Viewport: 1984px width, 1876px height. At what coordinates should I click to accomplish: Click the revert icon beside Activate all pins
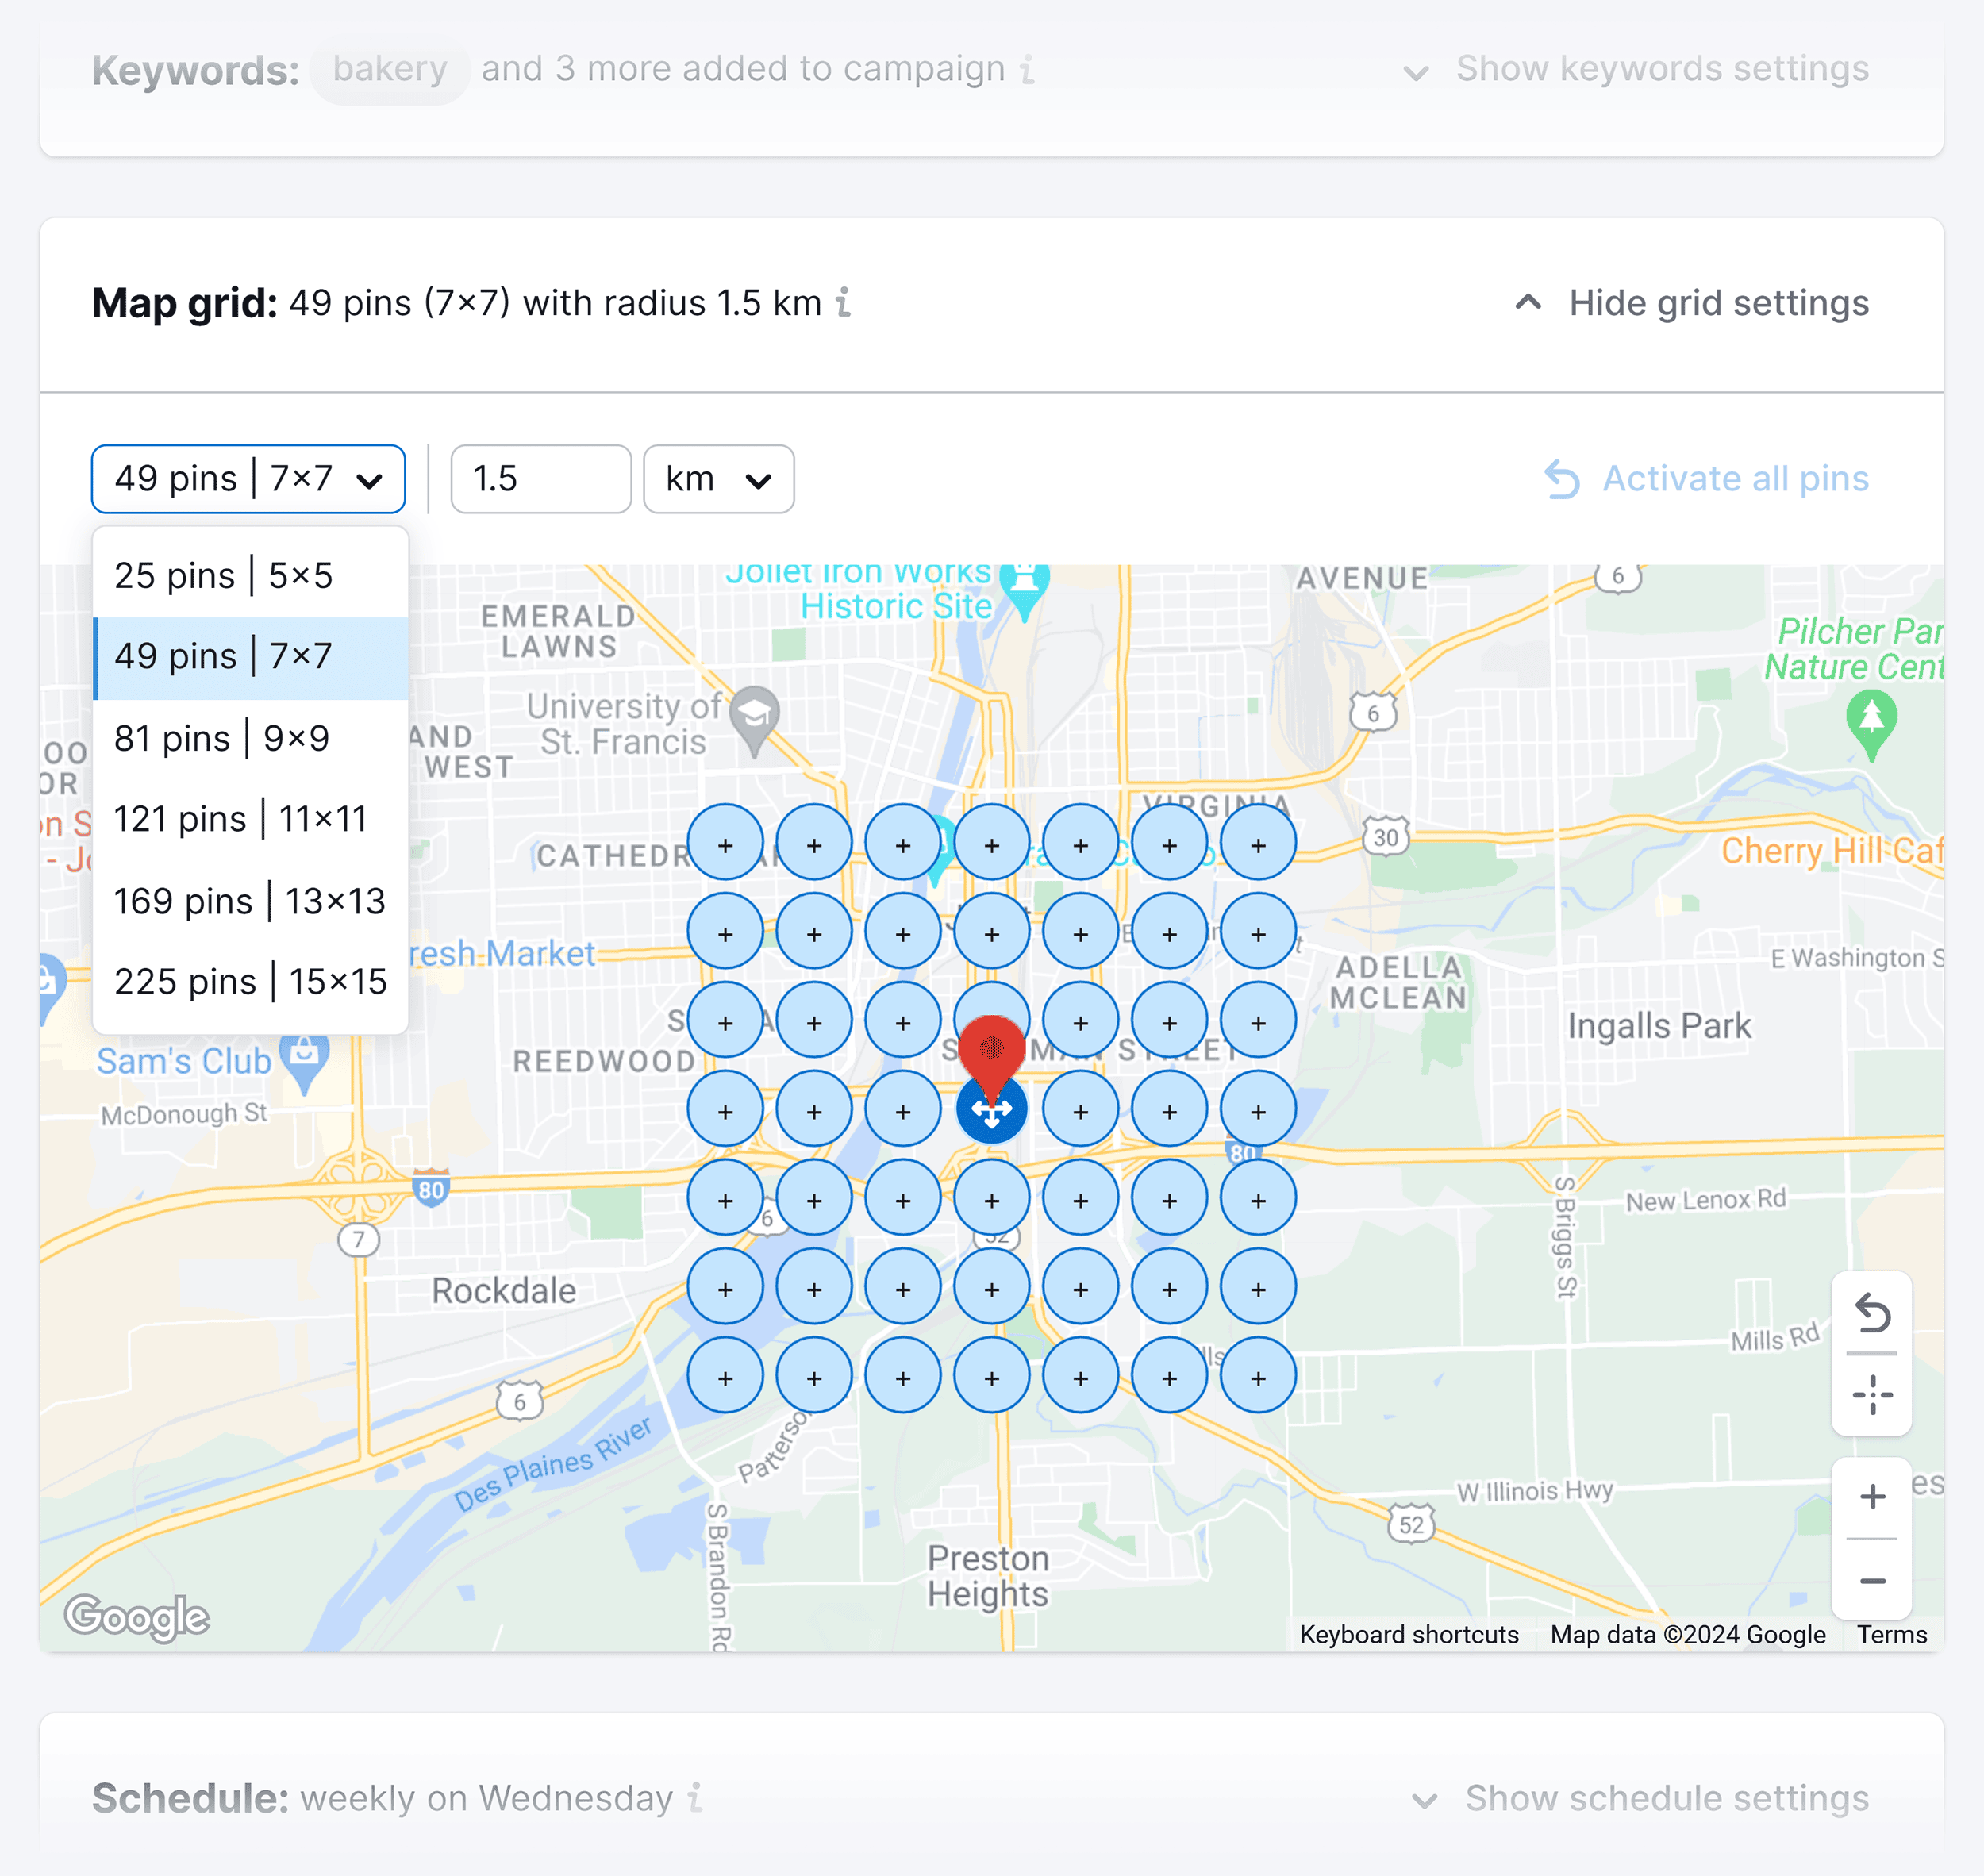click(x=1561, y=480)
